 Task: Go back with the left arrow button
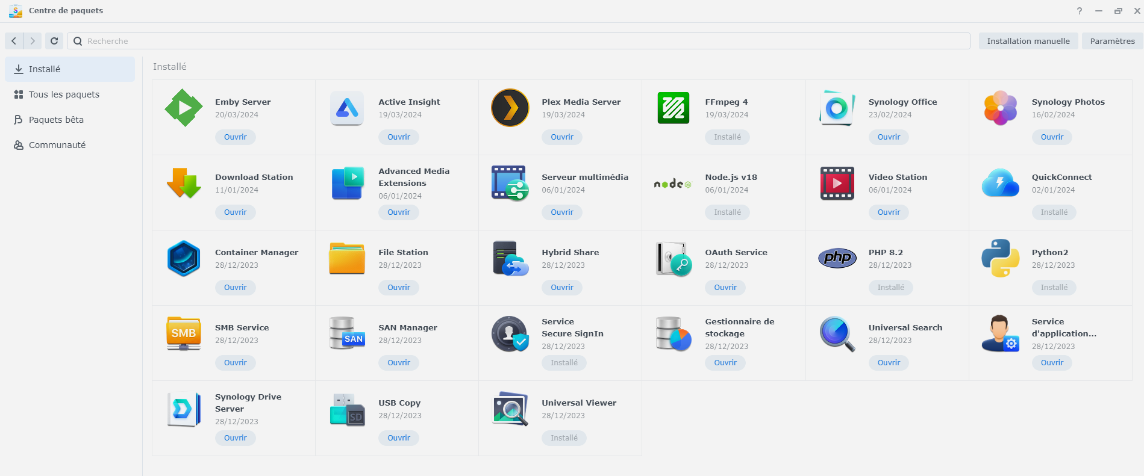(x=14, y=41)
